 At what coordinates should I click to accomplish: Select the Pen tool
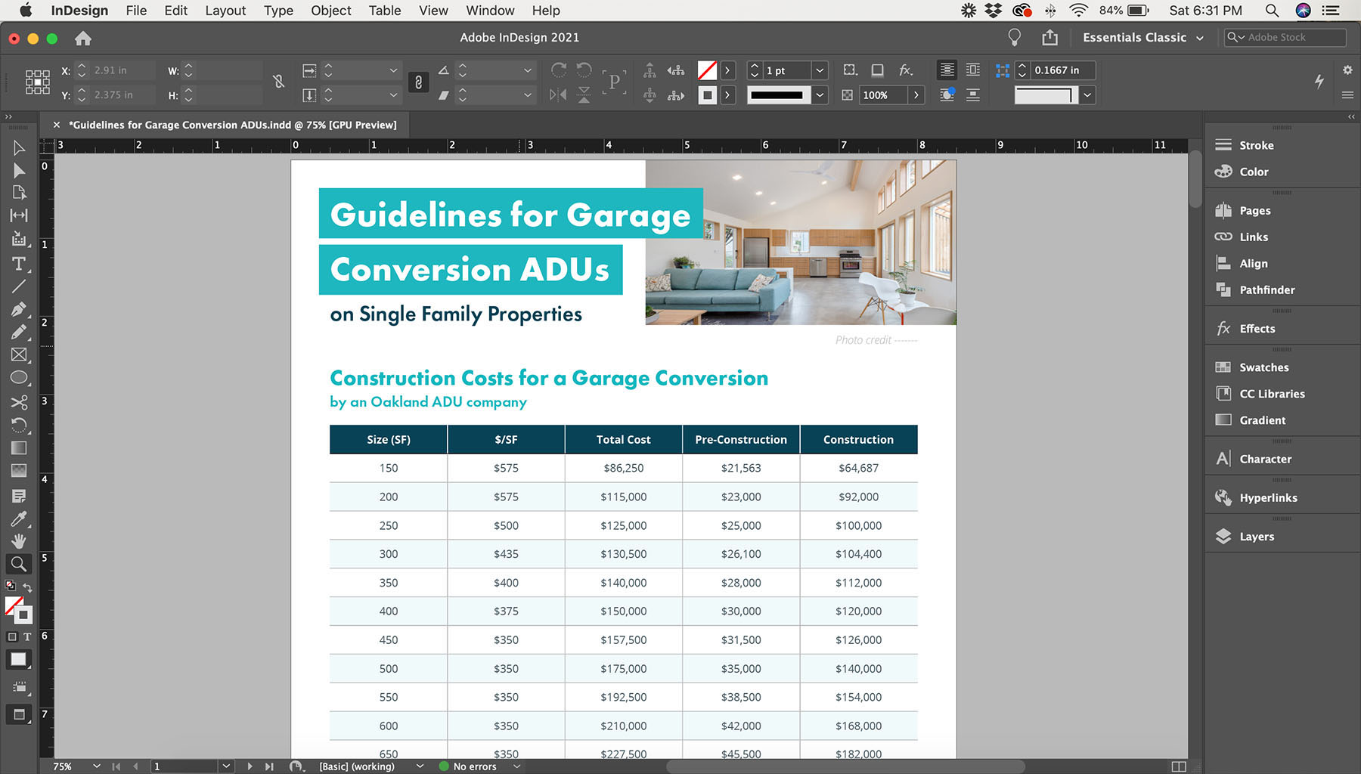(19, 309)
